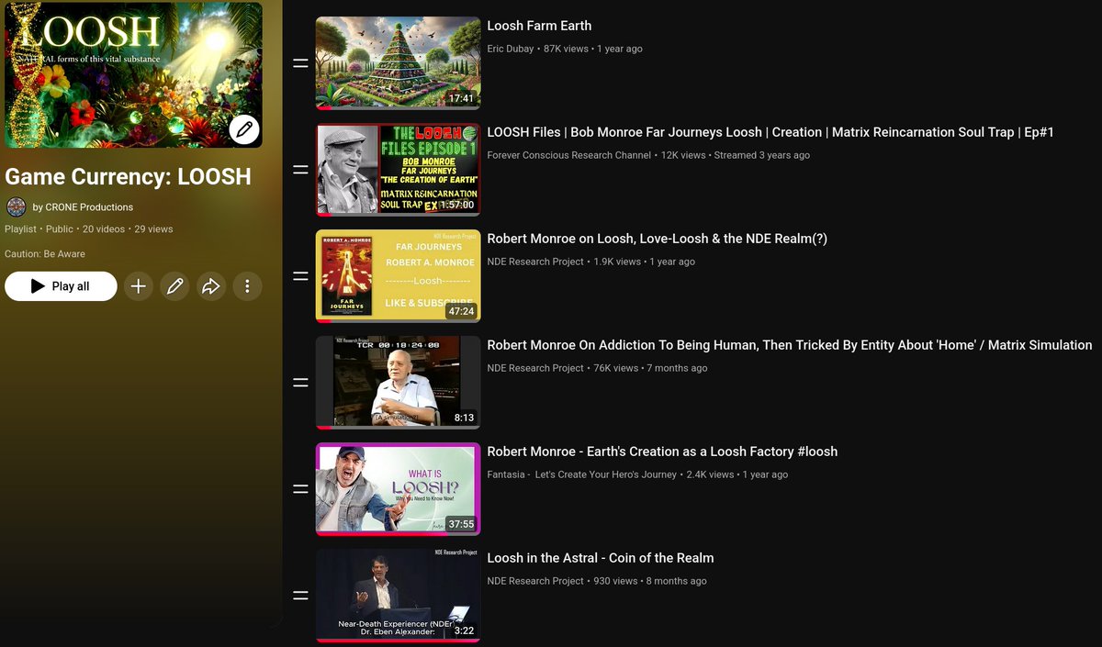This screenshot has height=647, width=1102.
Task: Click '12K views • Streamed 3 years ago'
Action: (x=736, y=155)
